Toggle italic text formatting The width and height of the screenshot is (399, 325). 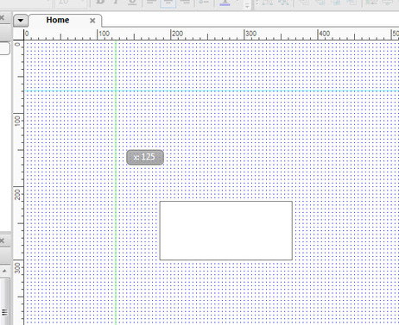click(x=116, y=2)
